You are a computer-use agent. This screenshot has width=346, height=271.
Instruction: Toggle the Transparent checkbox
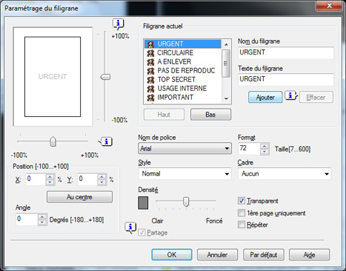point(242,200)
